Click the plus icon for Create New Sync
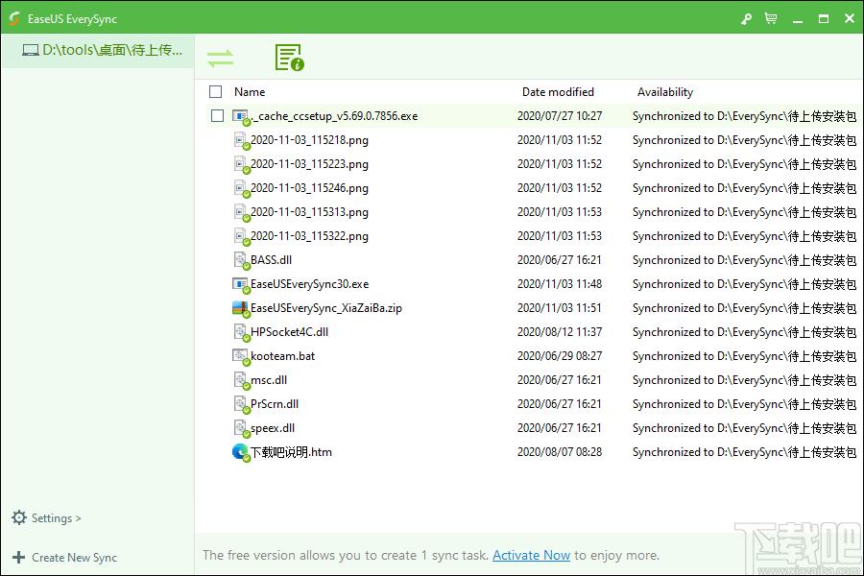Screen dimensions: 864x576 point(19,557)
